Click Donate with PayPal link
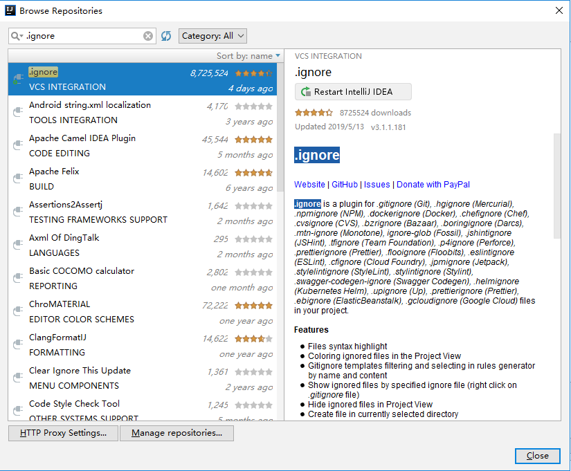 tap(433, 185)
